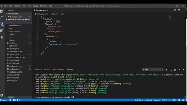Image resolution: width=187 pixels, height=105 pixels.
Task: Open the Help menu
Action: click(50, 6)
